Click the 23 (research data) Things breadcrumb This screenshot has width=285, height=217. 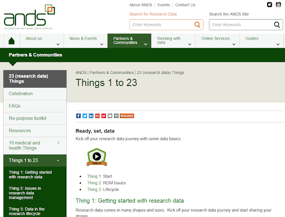point(160,73)
